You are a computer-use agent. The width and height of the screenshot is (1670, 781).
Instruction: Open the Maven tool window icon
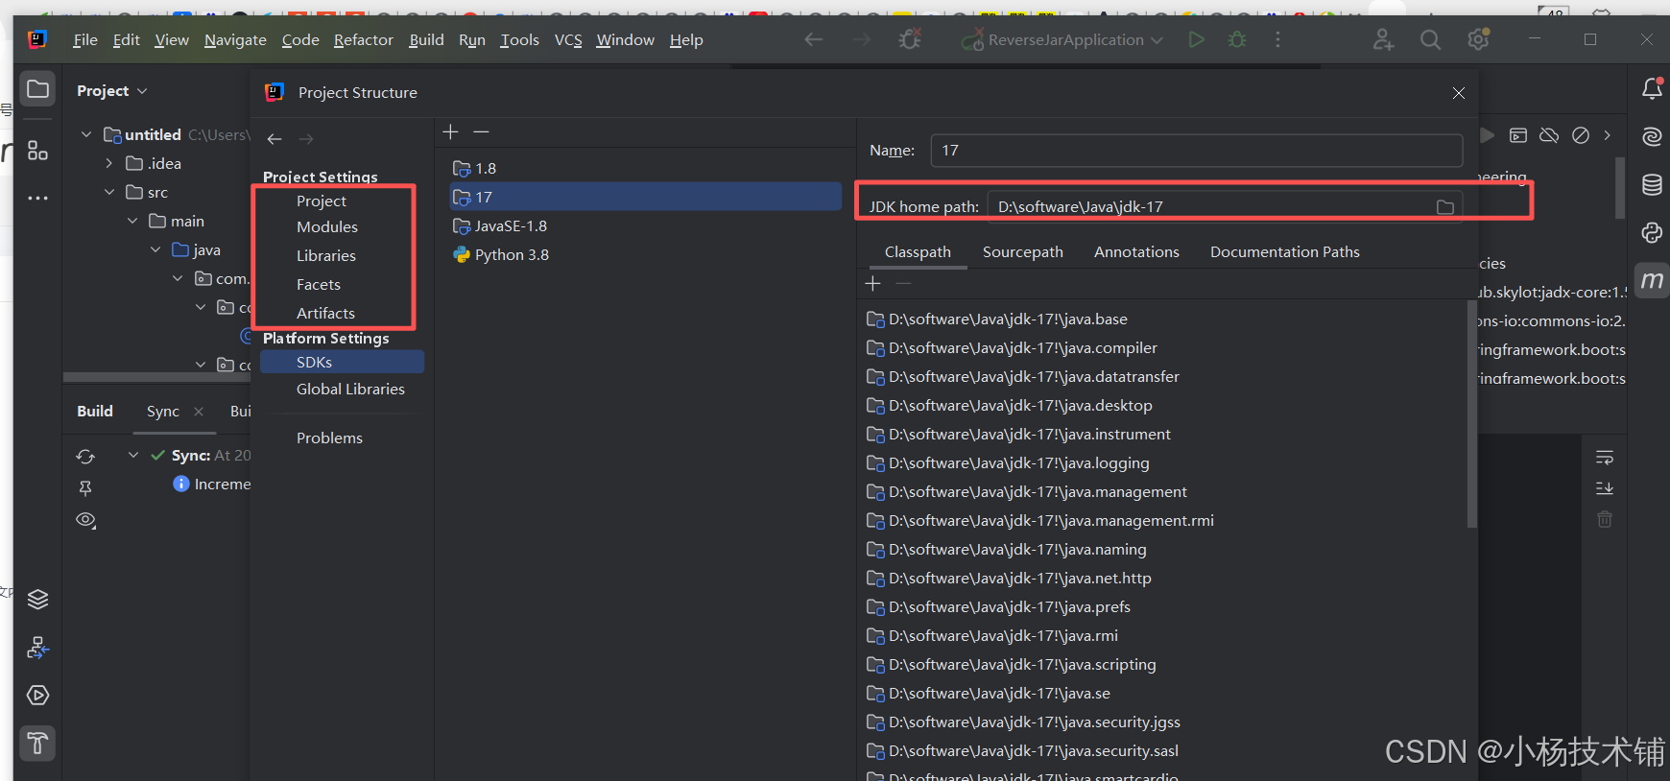click(1652, 280)
